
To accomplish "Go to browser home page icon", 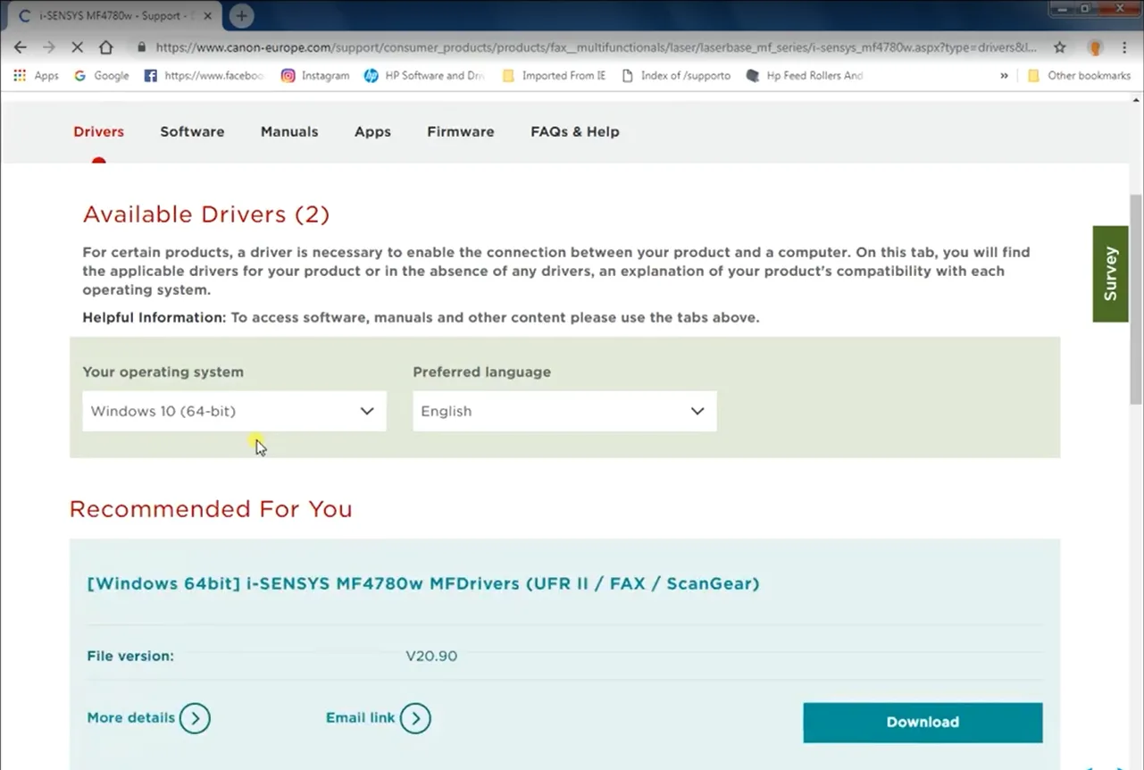I will coord(105,47).
